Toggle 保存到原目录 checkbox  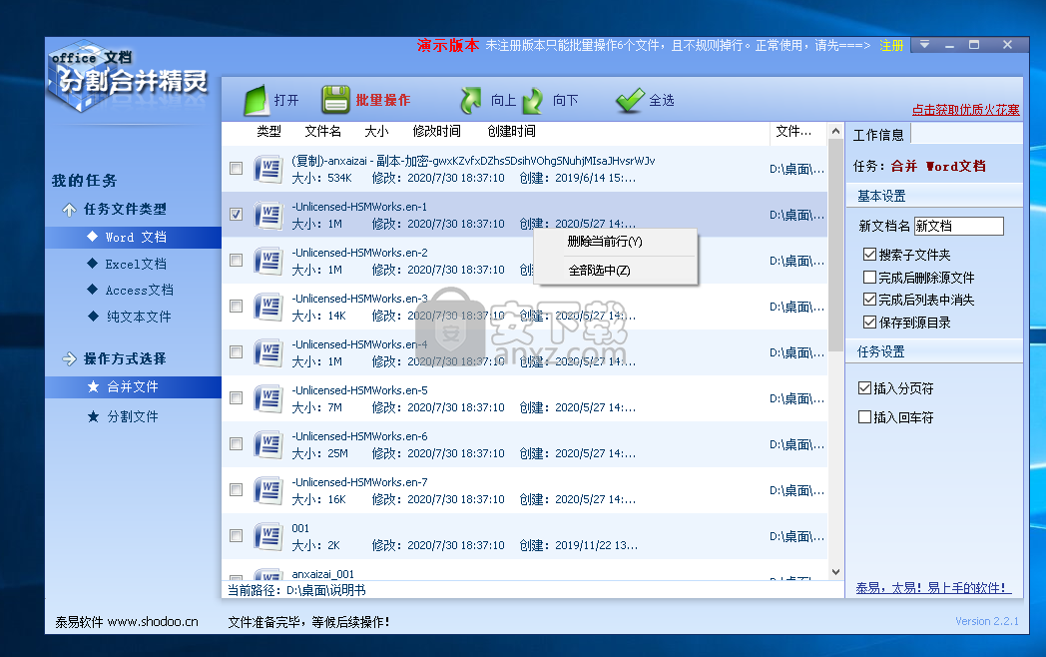tap(869, 323)
